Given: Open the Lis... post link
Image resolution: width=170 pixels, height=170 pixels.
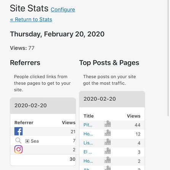Looking at the screenshot, I should coord(88,143).
